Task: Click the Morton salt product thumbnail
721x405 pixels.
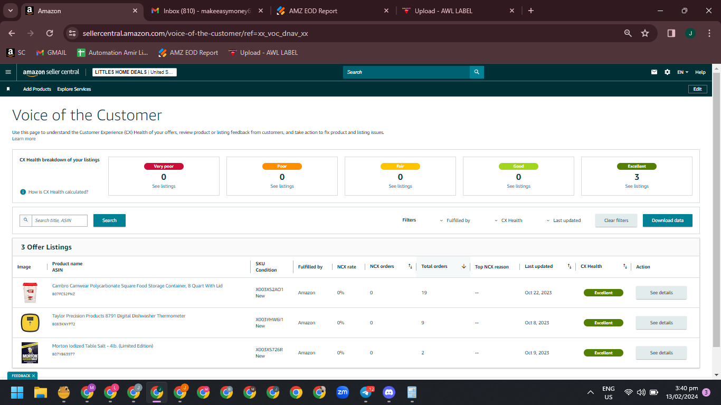Action: [30, 353]
